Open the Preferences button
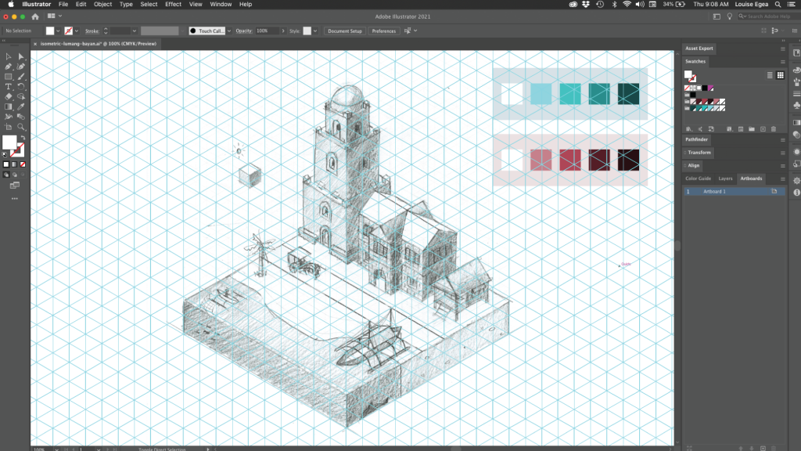 tap(383, 31)
